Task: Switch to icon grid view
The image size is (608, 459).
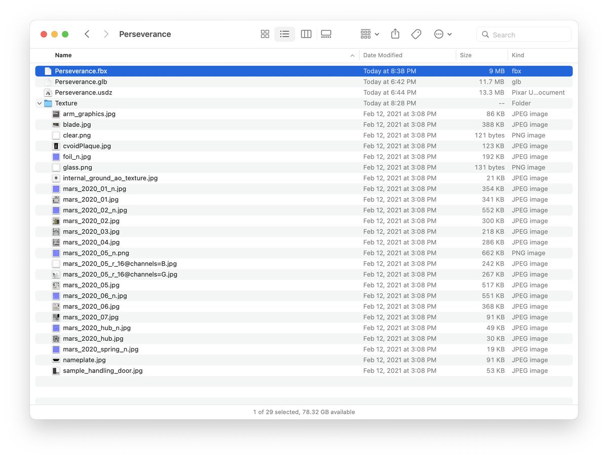Action: coord(264,34)
